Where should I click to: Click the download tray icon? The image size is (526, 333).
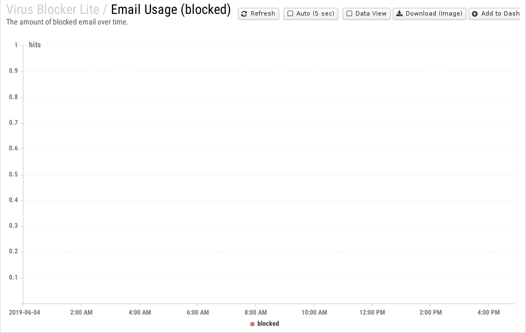pyautogui.click(x=399, y=13)
